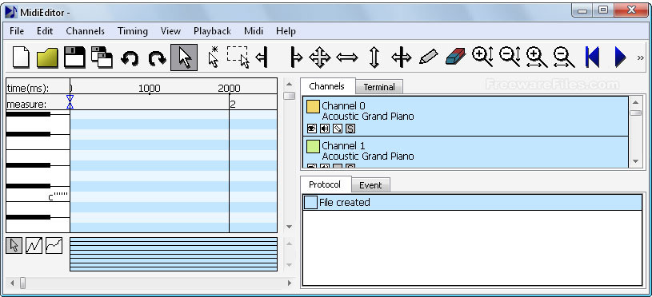The height and width of the screenshot is (297, 652).
Task: Open the Playback menu
Action: 212,31
